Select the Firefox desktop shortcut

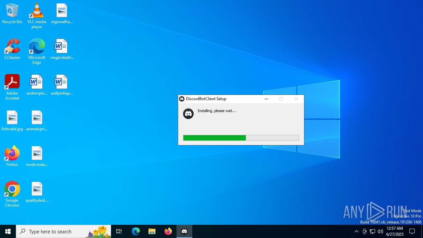click(12, 157)
